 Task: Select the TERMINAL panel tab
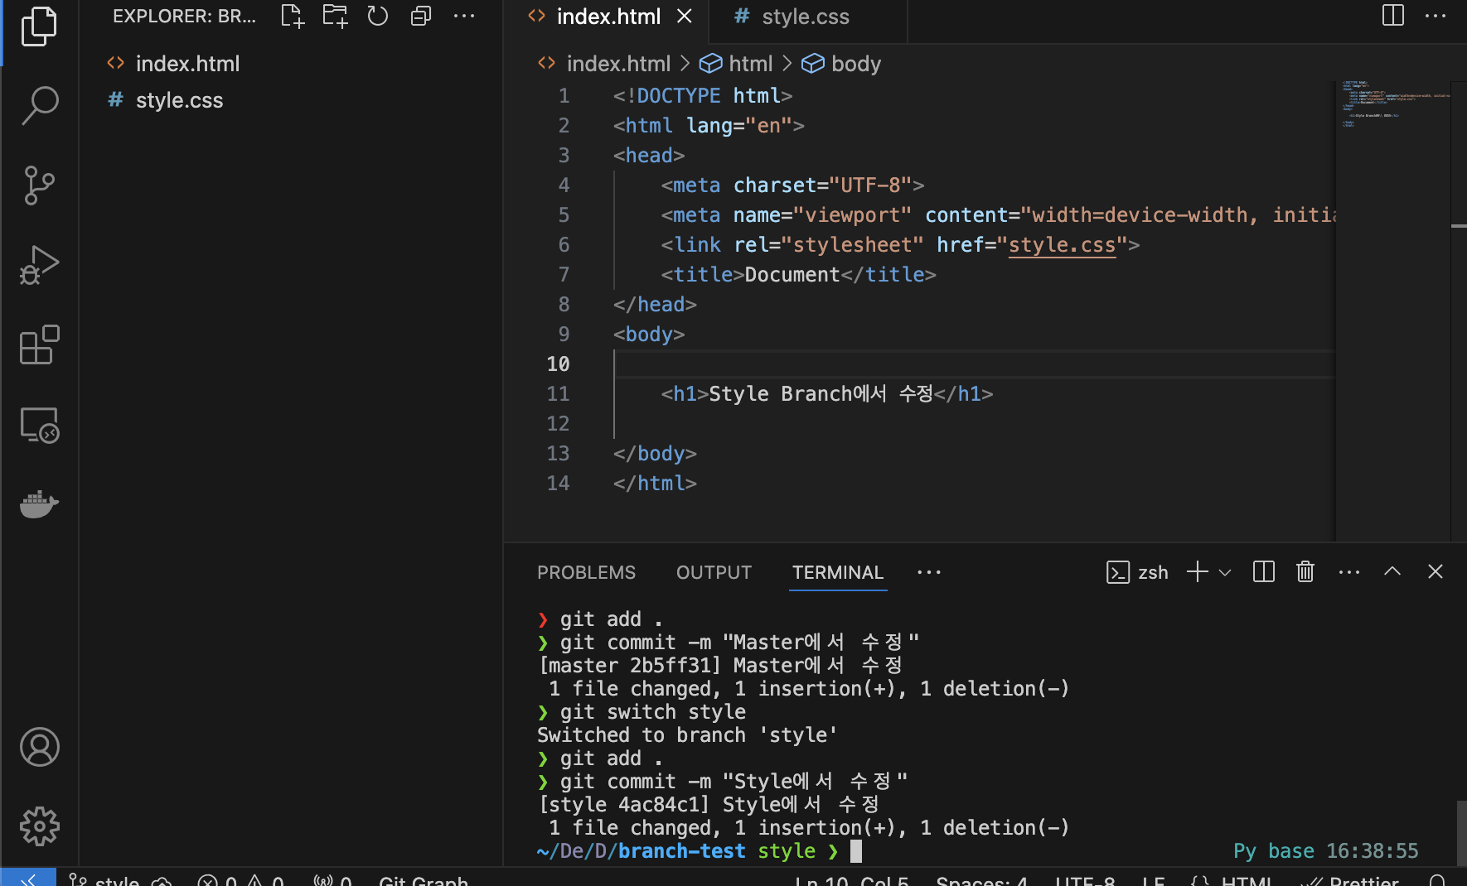pyautogui.click(x=838, y=572)
